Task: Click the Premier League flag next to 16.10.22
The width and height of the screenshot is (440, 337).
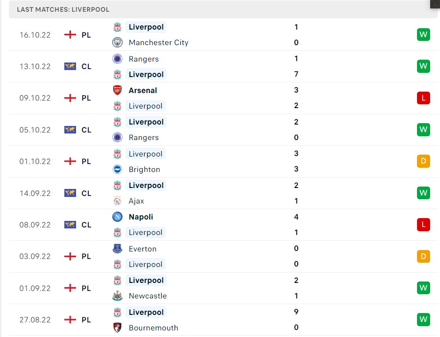Action: pyautogui.click(x=70, y=34)
